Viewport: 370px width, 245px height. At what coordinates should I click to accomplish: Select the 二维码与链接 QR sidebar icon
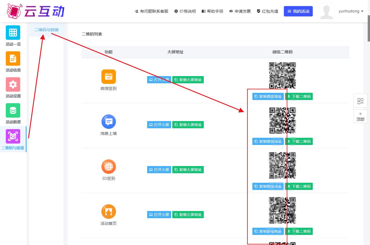(13, 136)
